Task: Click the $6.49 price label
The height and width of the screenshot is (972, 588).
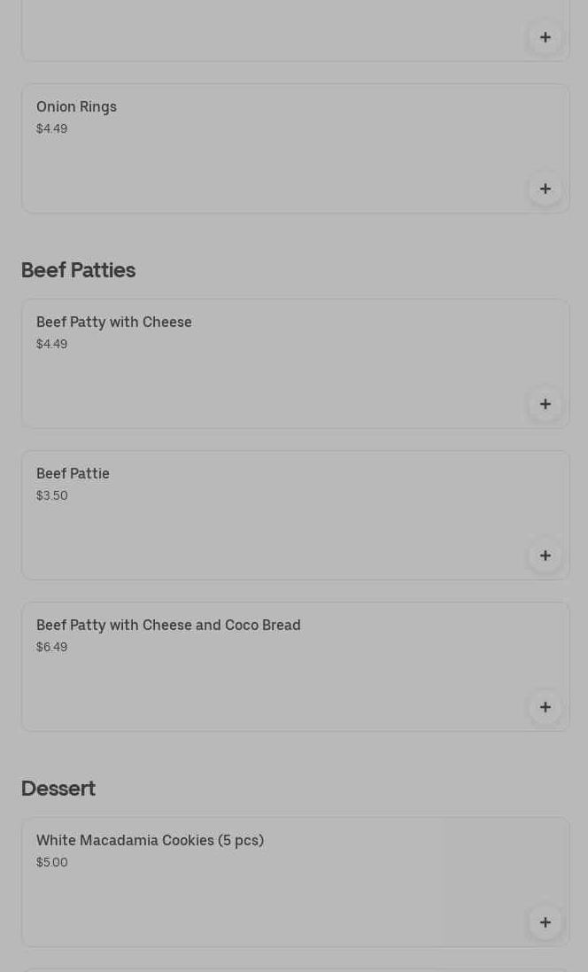Action: 51,647
